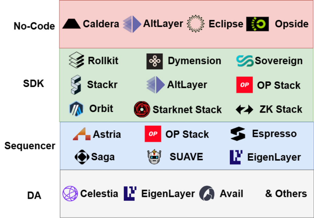Viewport: 314px width, 218px height.
Task: Click the green Opside logo
Action: 257,24
